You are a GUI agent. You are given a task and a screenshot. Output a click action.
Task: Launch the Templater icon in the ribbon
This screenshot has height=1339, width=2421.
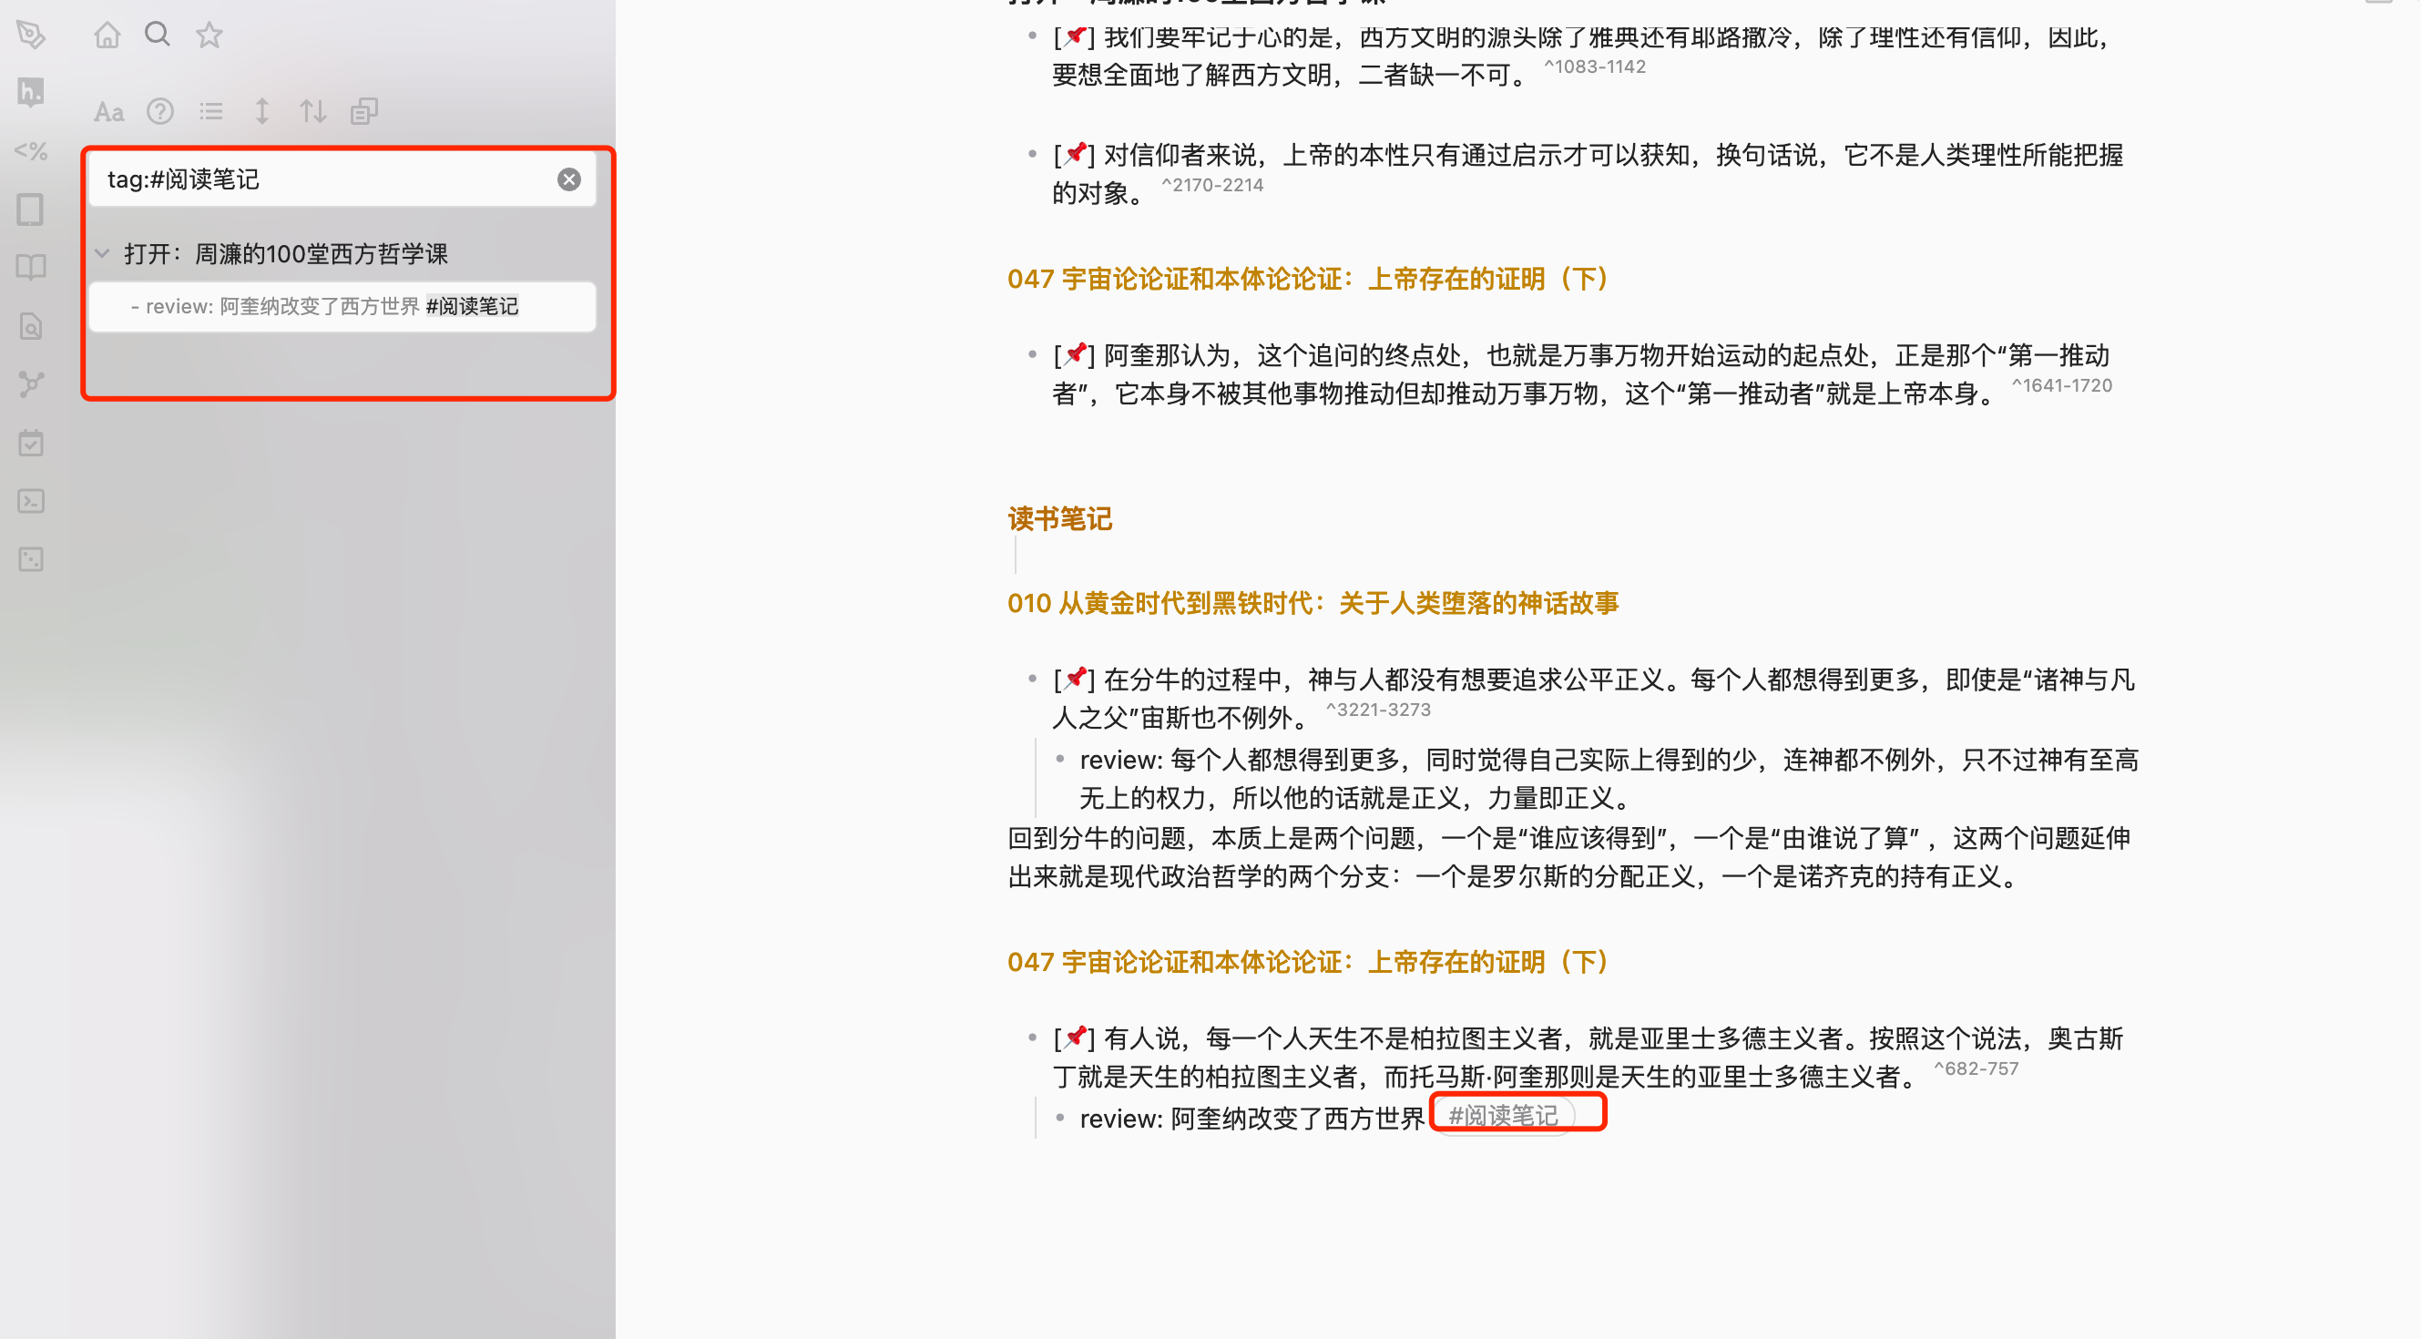pyautogui.click(x=31, y=151)
